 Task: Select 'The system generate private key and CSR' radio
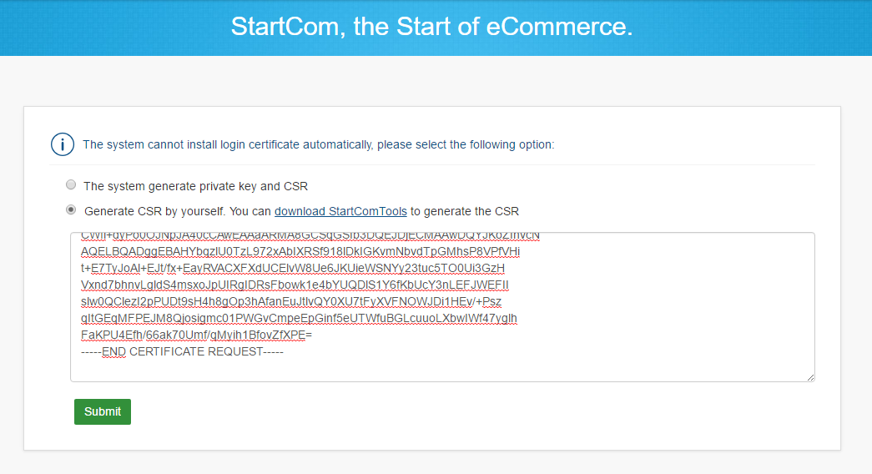pyautogui.click(x=71, y=184)
